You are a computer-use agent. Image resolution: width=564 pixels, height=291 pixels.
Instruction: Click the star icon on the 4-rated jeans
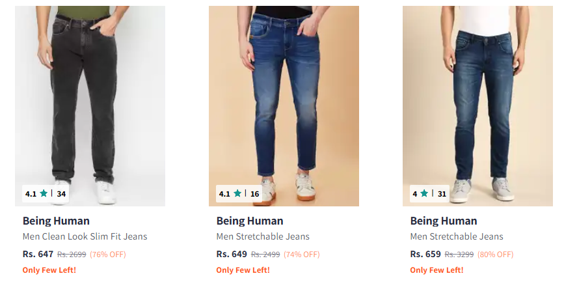tap(424, 193)
